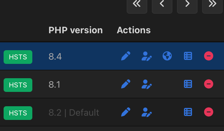This screenshot has width=224, height=131.
Task: Delete the 8.2 Default entry via red minus
Action: coord(209,112)
